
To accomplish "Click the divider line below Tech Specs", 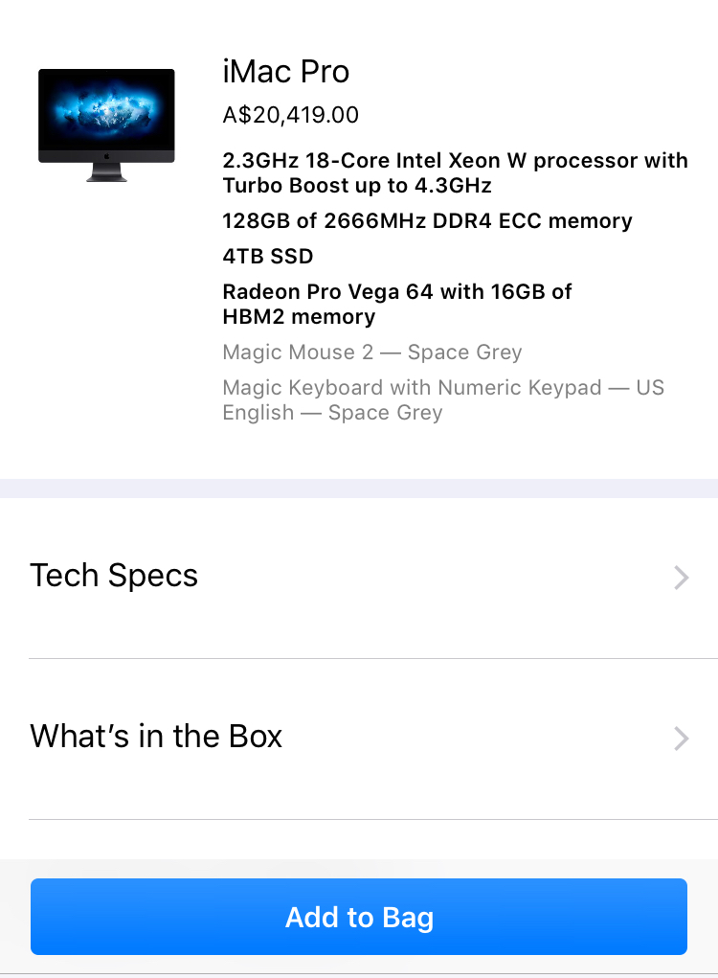I will 373,658.
